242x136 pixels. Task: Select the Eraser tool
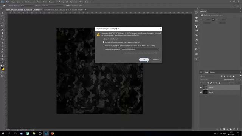point(2,36)
